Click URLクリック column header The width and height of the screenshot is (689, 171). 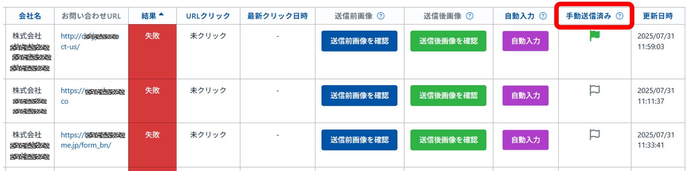click(x=208, y=16)
